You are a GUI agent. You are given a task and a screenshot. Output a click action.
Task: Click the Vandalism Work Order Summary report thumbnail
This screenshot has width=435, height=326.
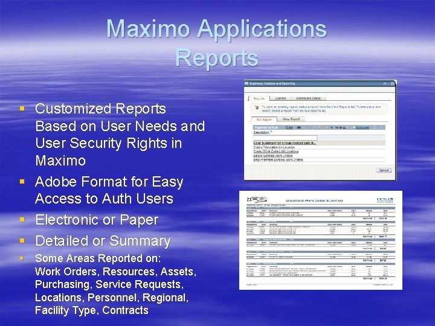(321, 240)
